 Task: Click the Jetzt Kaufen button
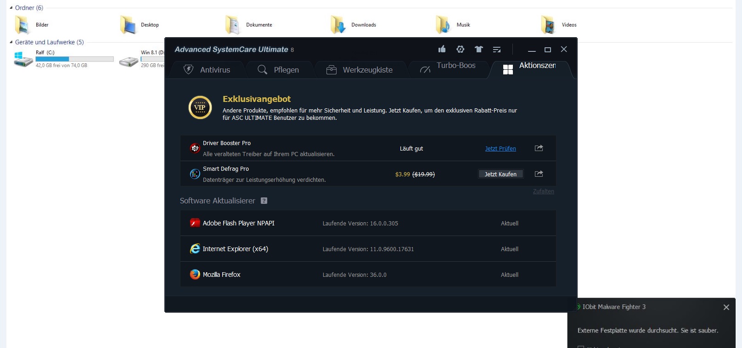pyautogui.click(x=500, y=174)
